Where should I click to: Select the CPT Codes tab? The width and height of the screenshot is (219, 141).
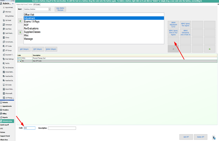[x=36, y=5]
